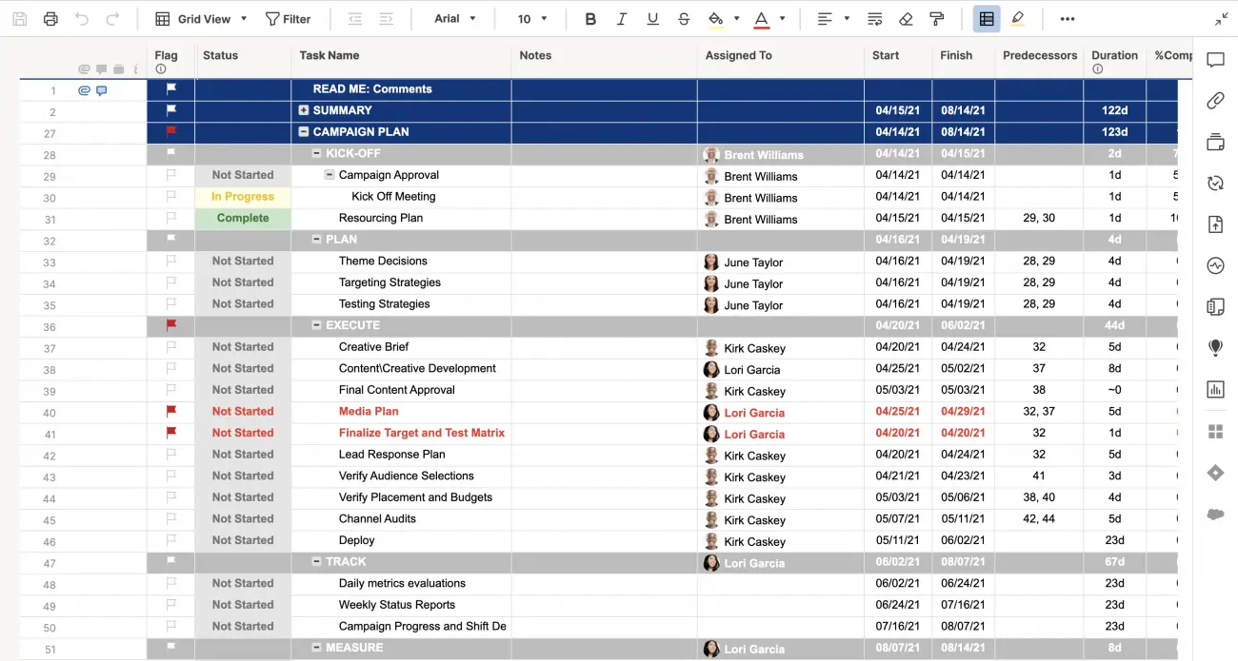
Task: Collapse the EXECUTE section
Action: 314,325
